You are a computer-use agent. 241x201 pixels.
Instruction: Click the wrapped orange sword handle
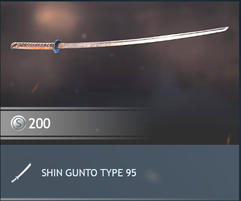point(32,46)
